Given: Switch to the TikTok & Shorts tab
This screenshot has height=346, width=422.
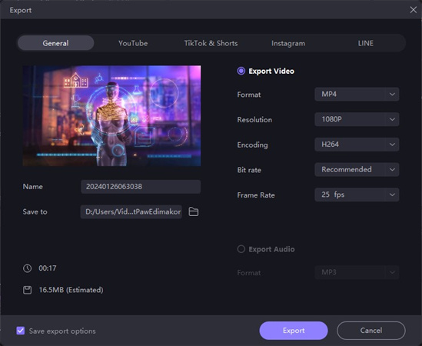Looking at the screenshot, I should click(211, 43).
